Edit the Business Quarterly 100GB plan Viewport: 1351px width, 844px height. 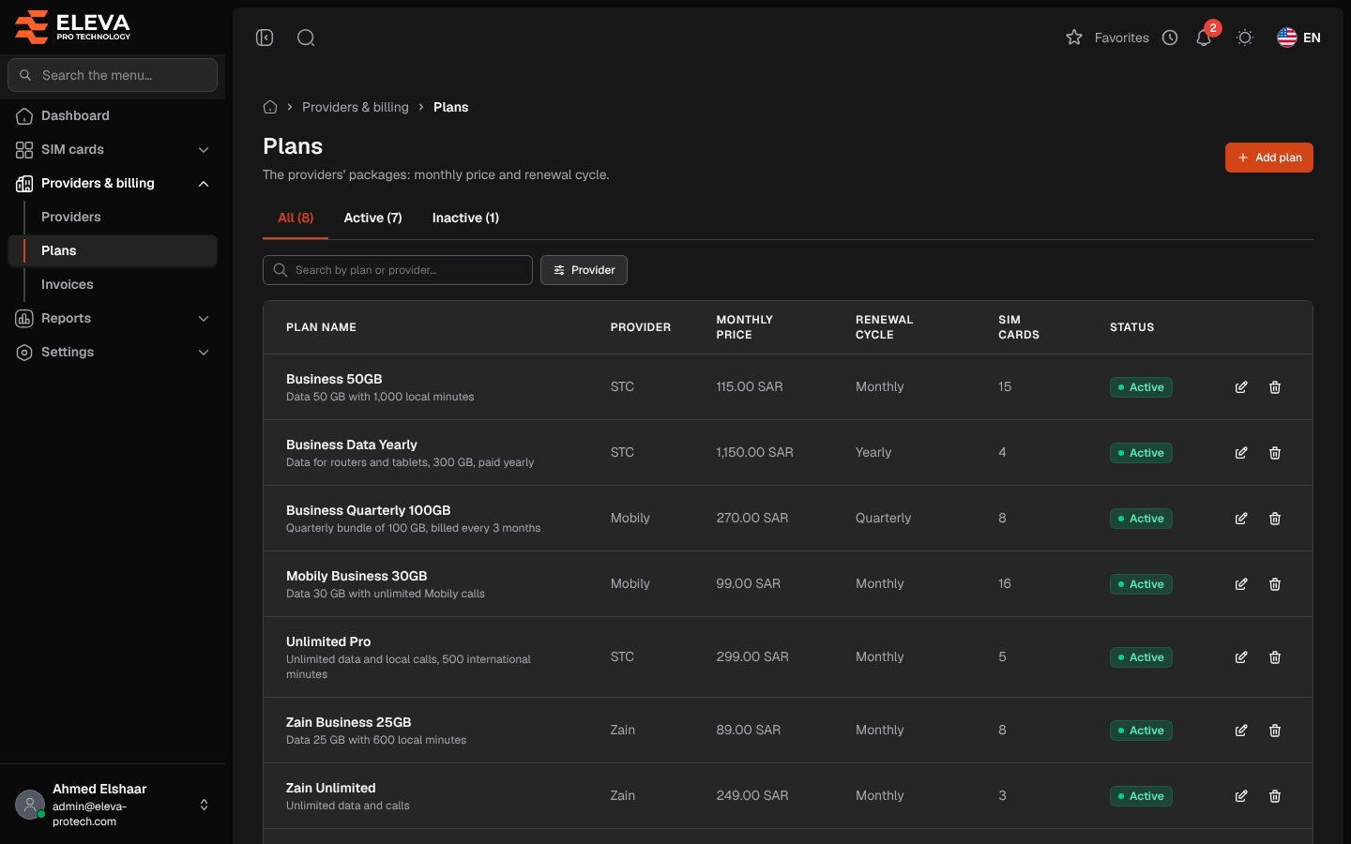(1241, 519)
